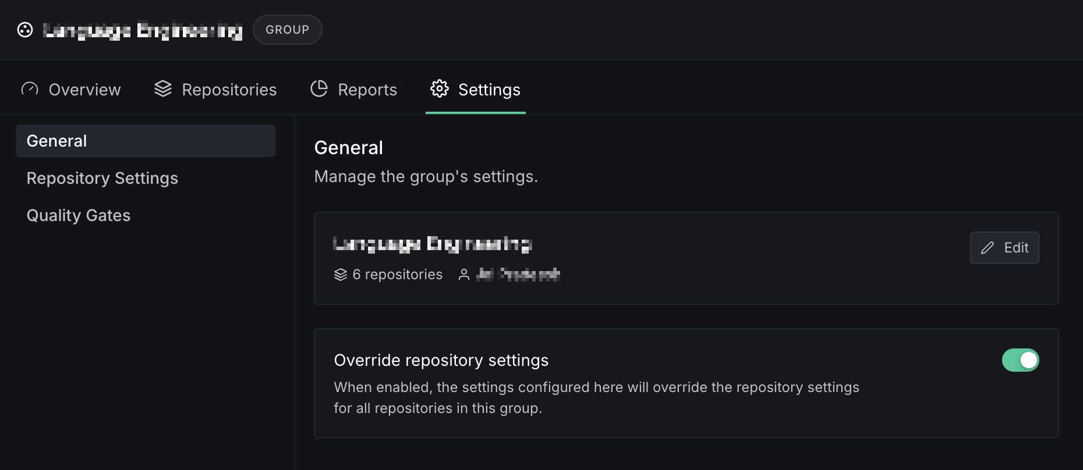Screen dimensions: 1083x470
Task: Click the 6 repositories count text
Action: [x=397, y=275]
